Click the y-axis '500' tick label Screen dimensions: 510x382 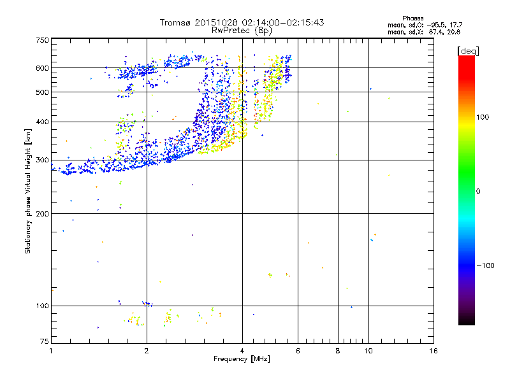(42, 92)
